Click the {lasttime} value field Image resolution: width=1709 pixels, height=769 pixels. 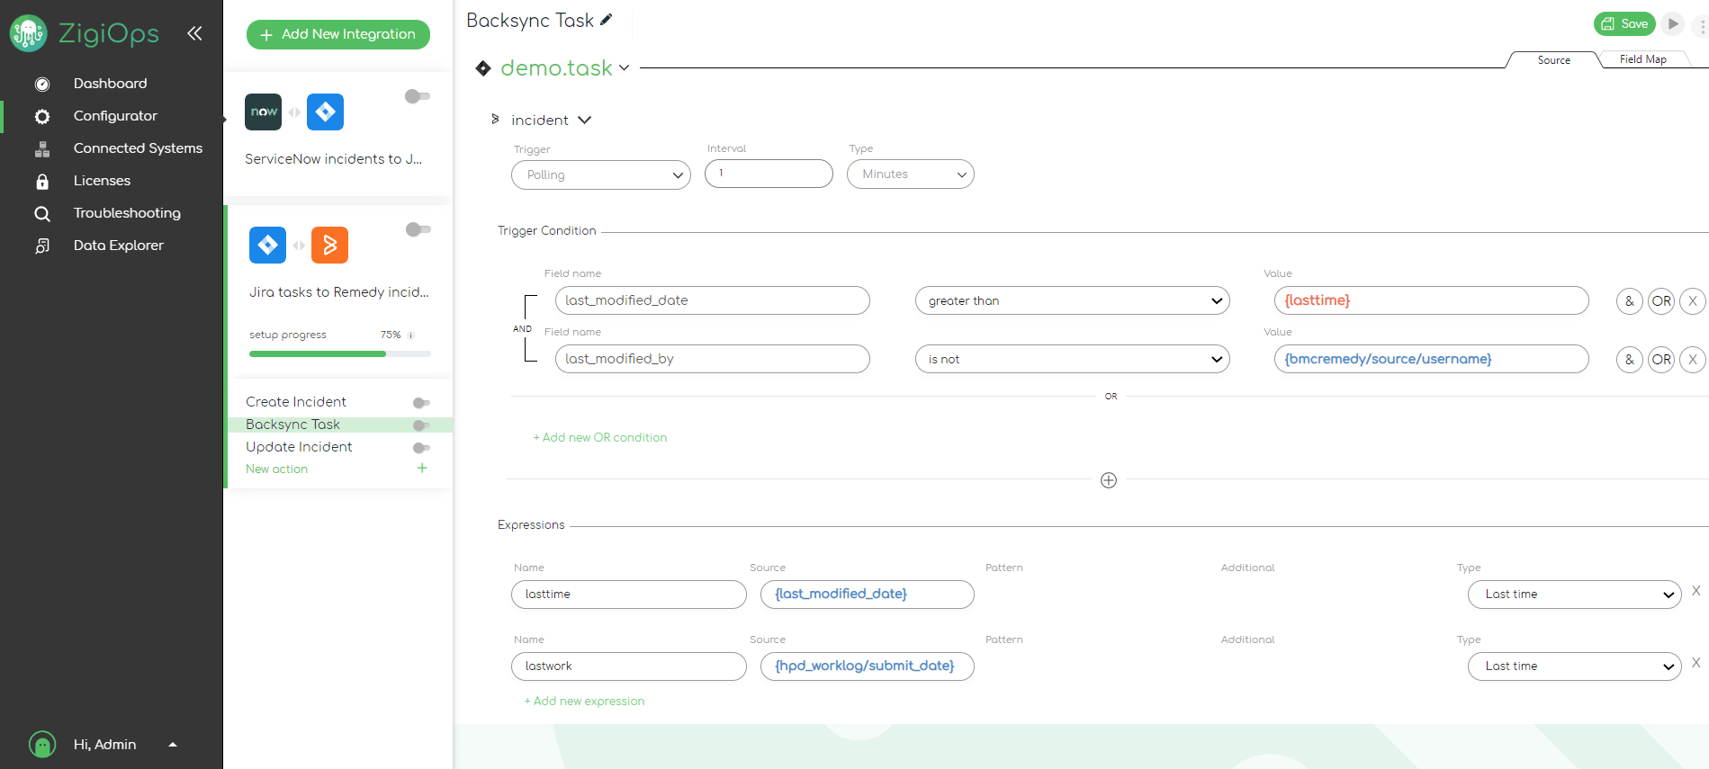(1432, 300)
